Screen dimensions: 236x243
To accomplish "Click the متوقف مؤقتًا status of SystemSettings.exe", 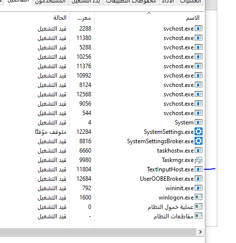I will click(x=51, y=132).
